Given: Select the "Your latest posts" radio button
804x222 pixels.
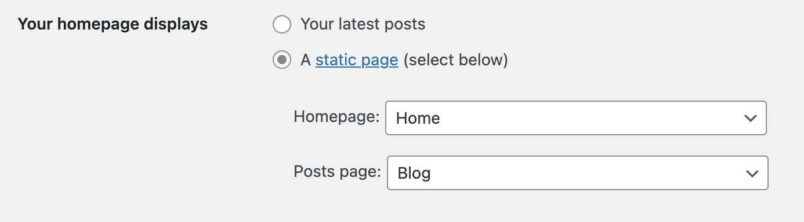Looking at the screenshot, I should [282, 25].
